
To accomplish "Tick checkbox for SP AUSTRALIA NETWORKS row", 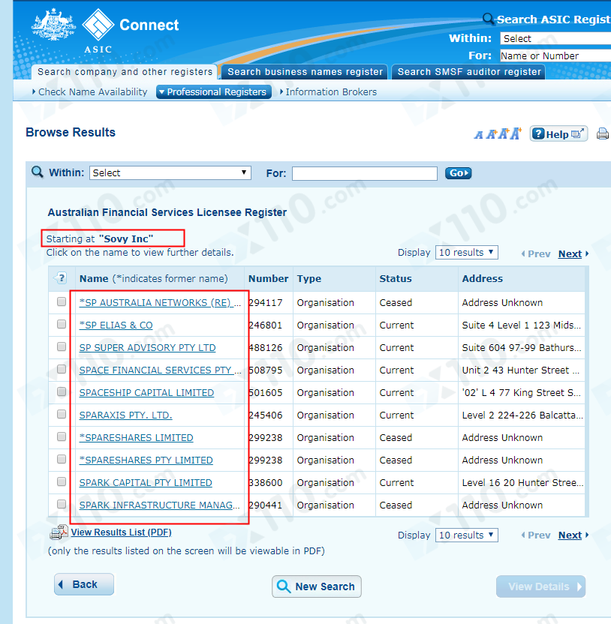I will coord(62,301).
